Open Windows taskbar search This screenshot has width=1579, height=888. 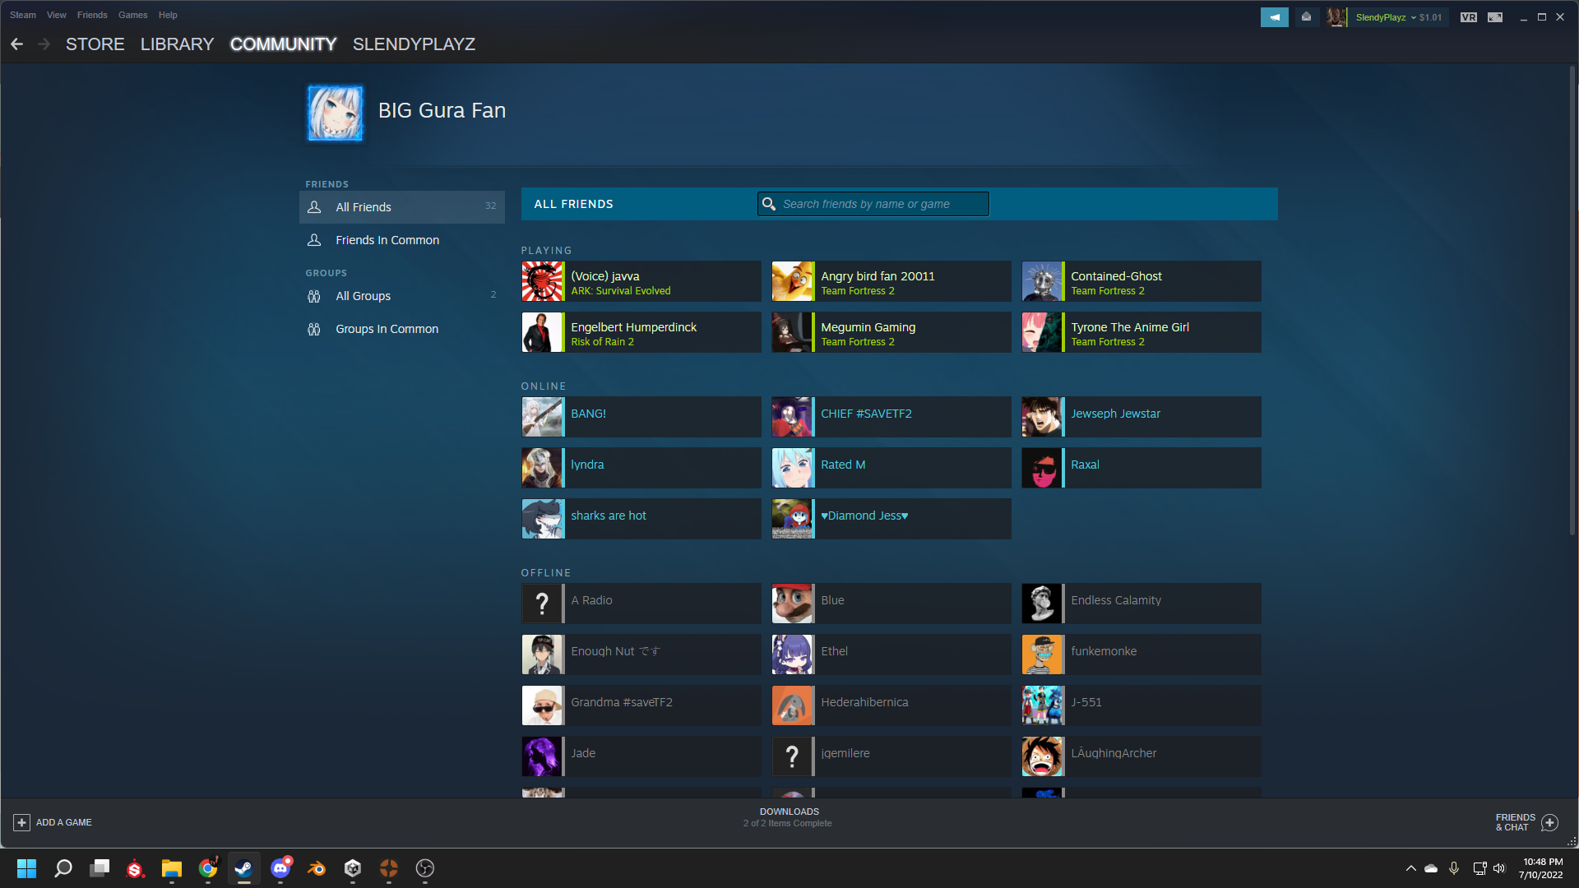tap(63, 868)
